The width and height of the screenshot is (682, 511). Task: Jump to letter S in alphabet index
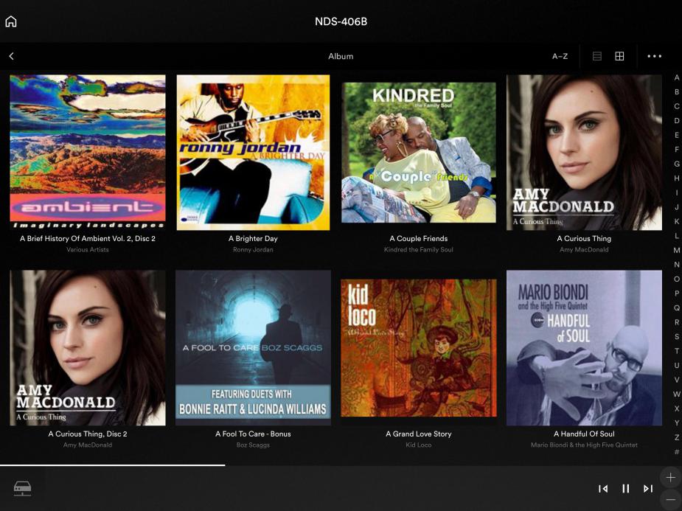click(x=677, y=336)
